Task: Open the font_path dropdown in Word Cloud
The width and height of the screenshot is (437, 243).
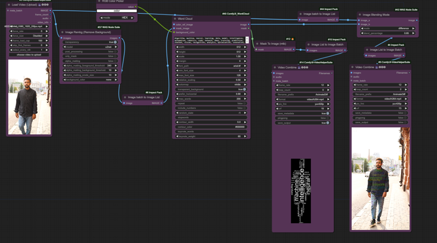Action: (x=211, y=66)
